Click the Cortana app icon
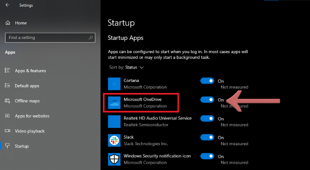This screenshot has width=310, height=170. pos(114,84)
